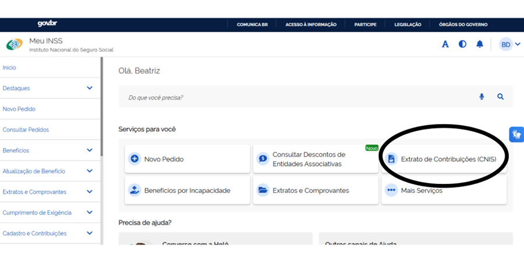Expand Extratos e Comprovantes in sidebar
The image size is (524, 262).
point(89,192)
